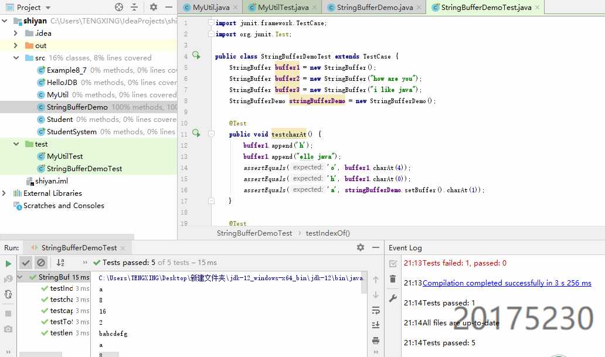Click the dump threads camera icon
This screenshot has width=605, height=357.
click(x=8, y=329)
